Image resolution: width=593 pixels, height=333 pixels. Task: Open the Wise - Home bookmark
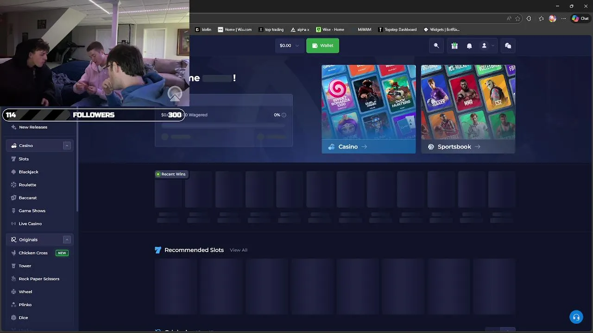[x=330, y=30]
